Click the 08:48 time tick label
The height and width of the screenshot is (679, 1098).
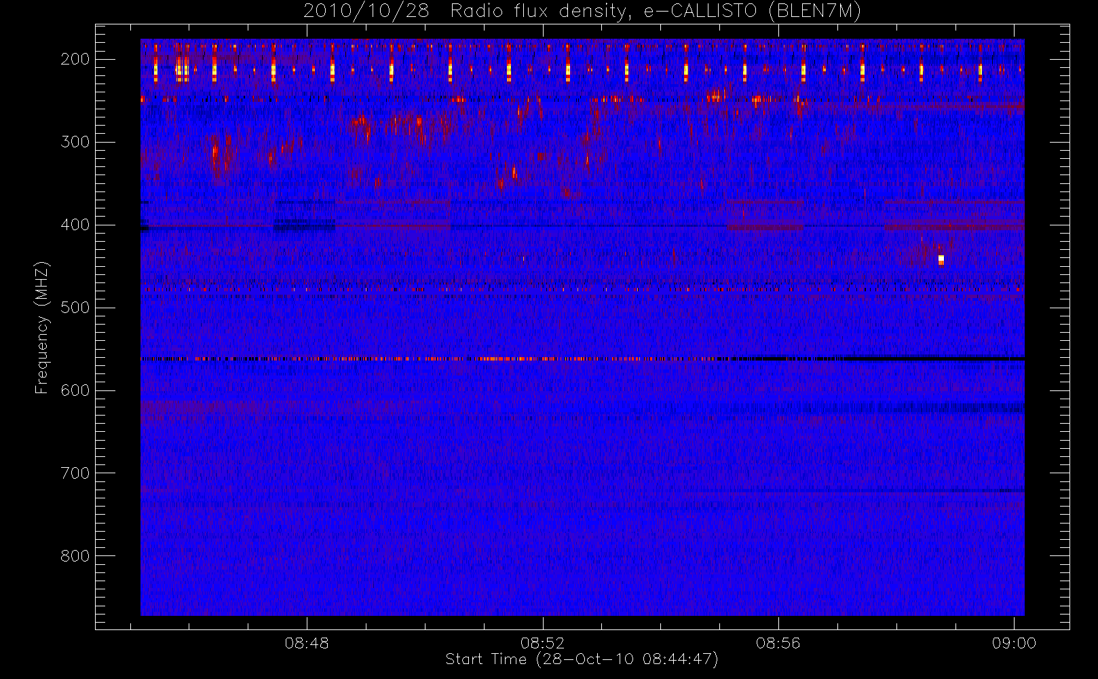coord(307,643)
